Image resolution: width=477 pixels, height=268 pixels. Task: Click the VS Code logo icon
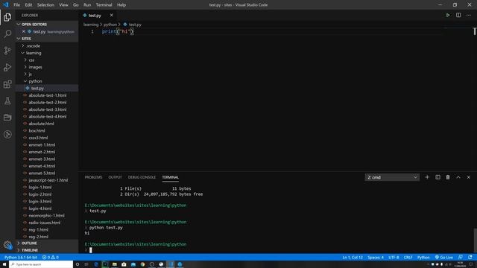(6, 4)
